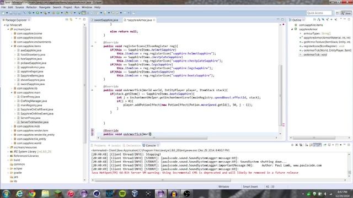Collapse the Minecraft project tree node
This screenshot has width=353, height=198.
(x=4, y=25)
